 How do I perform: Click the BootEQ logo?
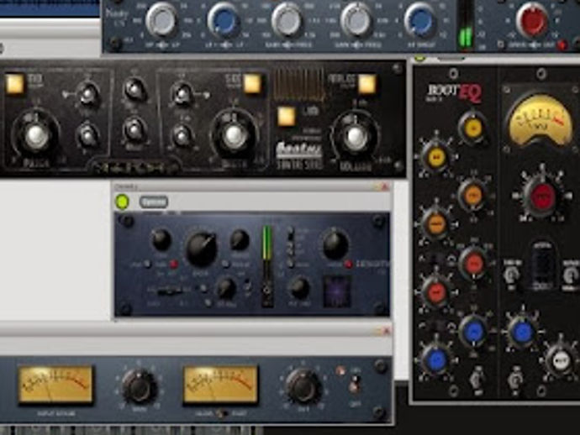[454, 92]
